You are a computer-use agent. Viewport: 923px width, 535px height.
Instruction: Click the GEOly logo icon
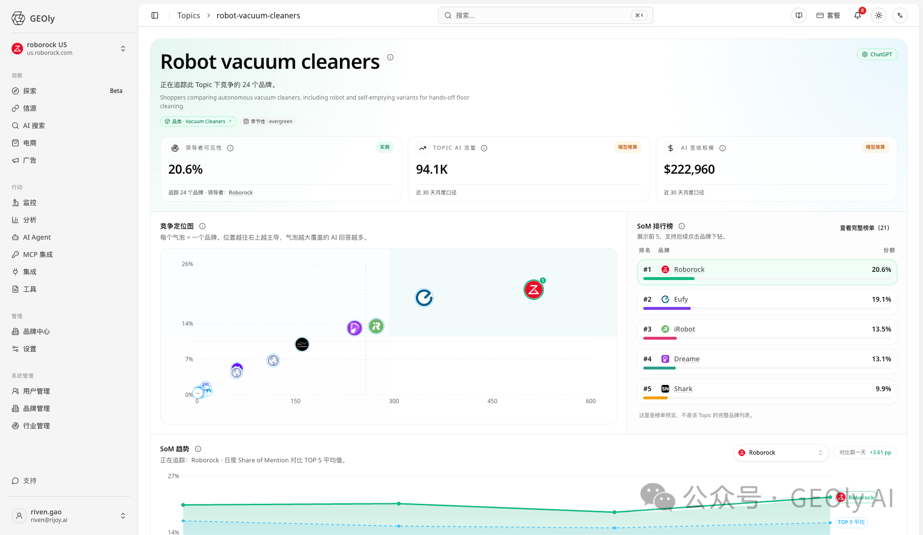(x=18, y=18)
